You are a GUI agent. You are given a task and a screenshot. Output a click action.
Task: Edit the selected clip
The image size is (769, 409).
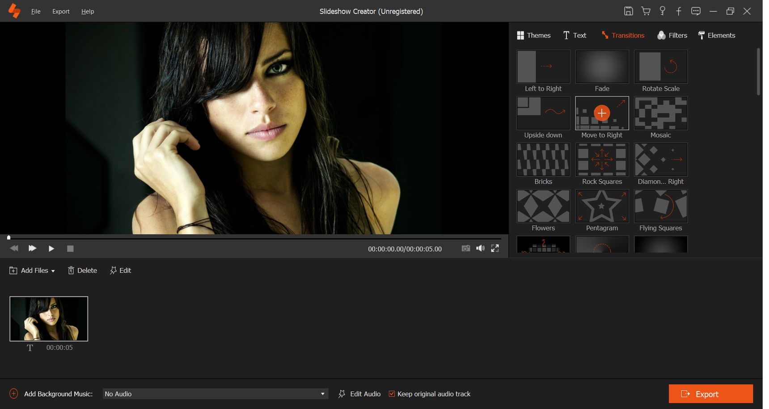click(x=120, y=270)
